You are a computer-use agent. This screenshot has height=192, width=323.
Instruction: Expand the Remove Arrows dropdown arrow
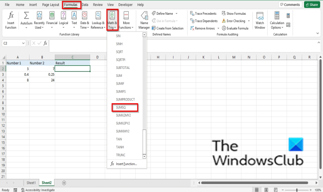click(x=218, y=28)
